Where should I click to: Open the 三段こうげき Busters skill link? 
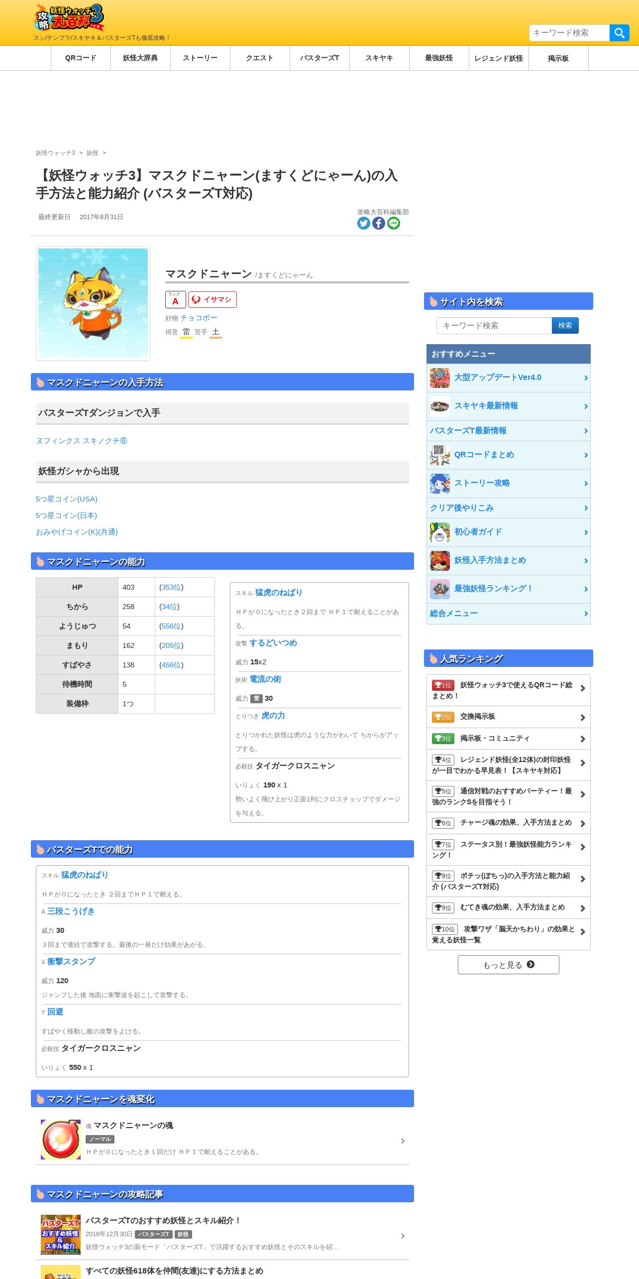pyautogui.click(x=71, y=911)
